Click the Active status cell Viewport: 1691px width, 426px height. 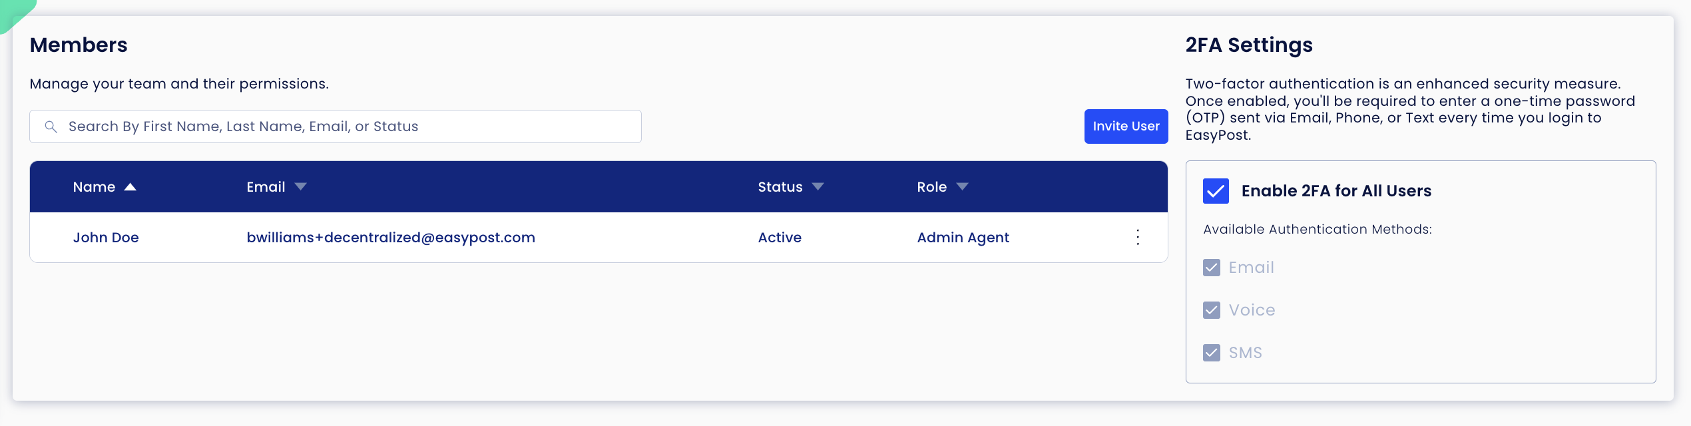click(780, 238)
